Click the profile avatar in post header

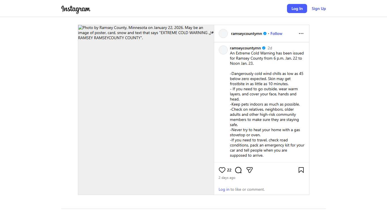coord(223,33)
